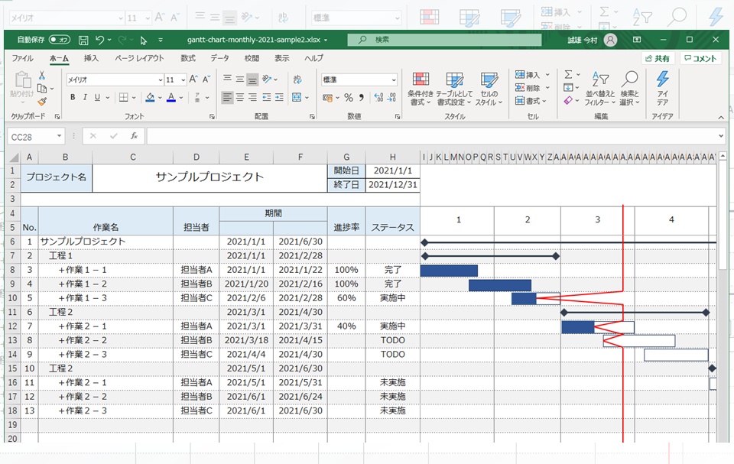Open Find and Select menu

click(x=629, y=89)
